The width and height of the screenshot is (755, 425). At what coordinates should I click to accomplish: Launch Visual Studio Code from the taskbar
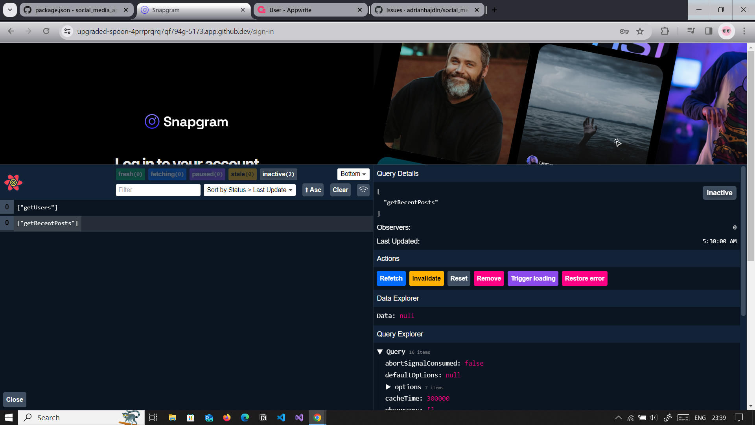(x=281, y=418)
